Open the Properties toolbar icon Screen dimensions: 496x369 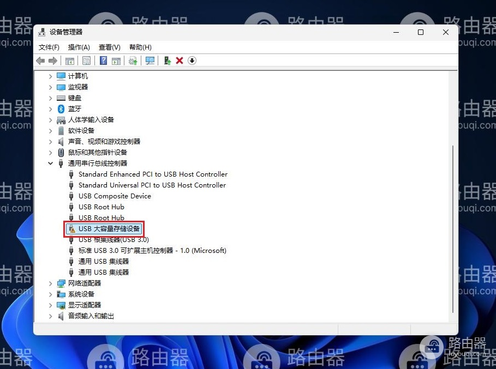coord(86,61)
